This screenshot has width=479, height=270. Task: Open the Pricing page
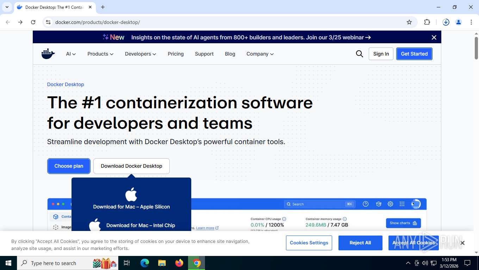(176, 54)
